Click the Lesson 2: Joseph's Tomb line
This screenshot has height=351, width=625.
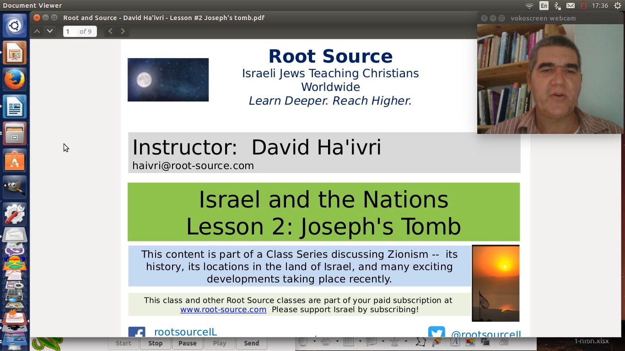tap(323, 226)
